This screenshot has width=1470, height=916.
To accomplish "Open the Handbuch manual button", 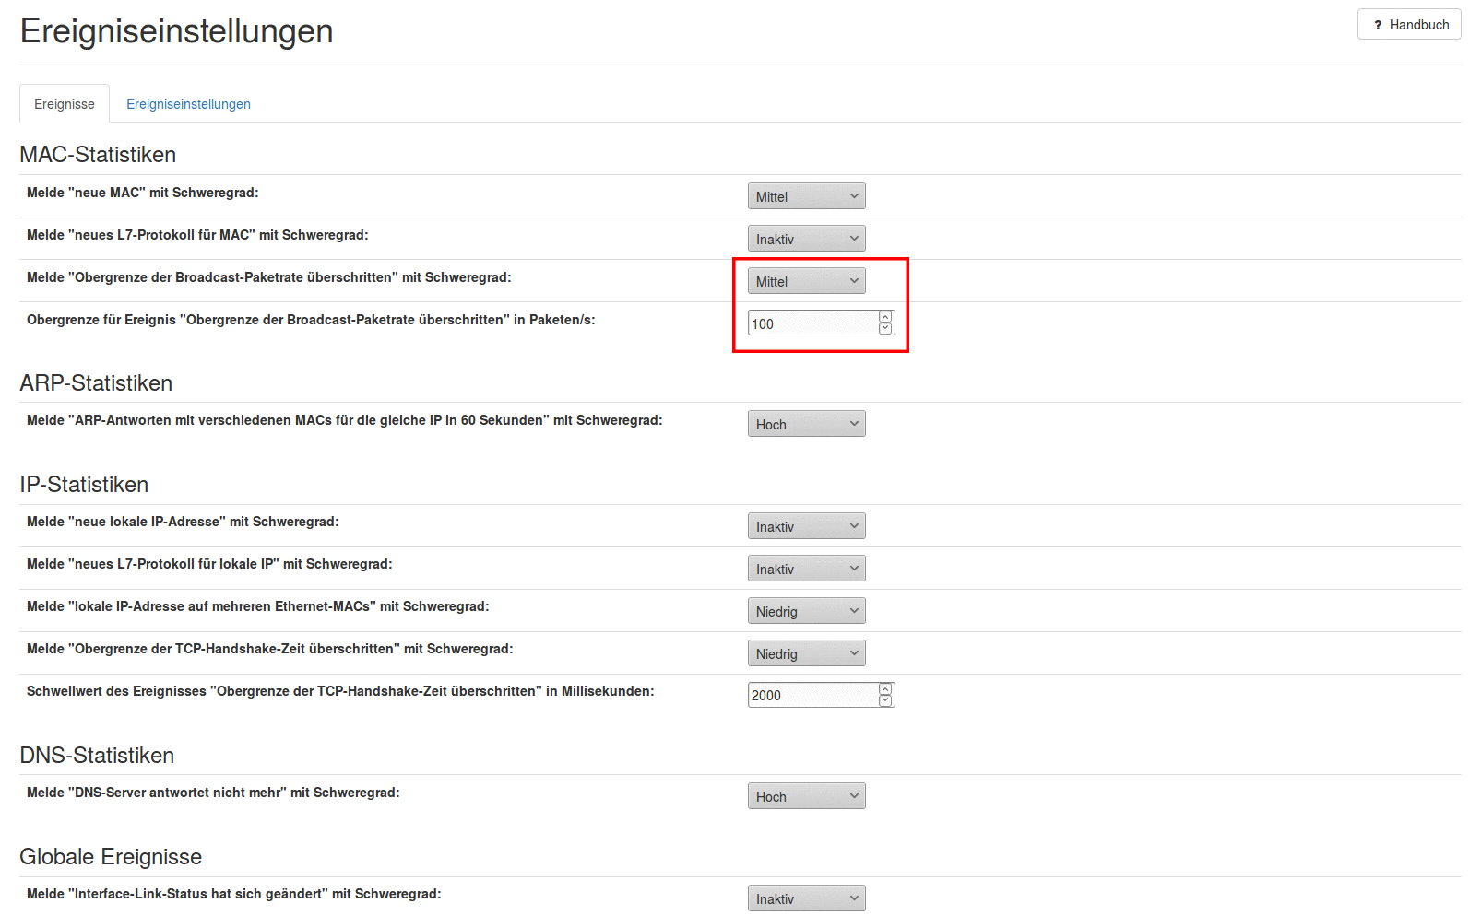I will tap(1408, 25).
